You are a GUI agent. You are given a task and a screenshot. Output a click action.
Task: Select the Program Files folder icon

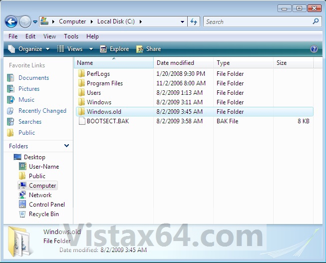tap(81, 83)
